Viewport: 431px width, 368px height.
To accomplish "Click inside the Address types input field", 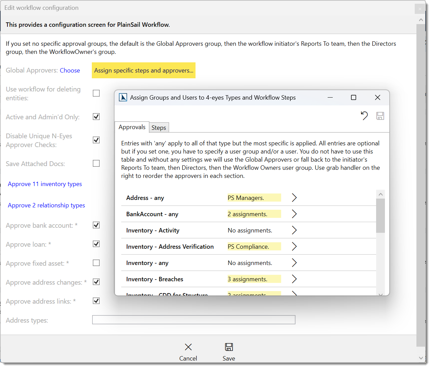I will tap(193, 320).
